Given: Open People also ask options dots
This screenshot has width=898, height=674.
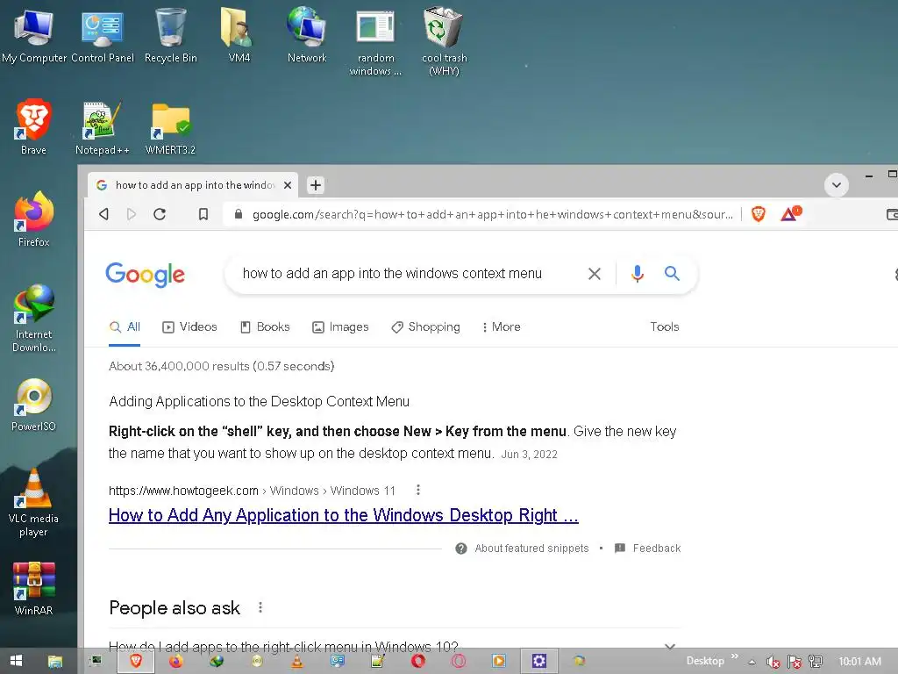Looking at the screenshot, I should 260,607.
